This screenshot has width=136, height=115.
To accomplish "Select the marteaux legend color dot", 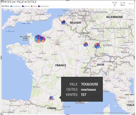I will pyautogui.click(x=11, y=6).
